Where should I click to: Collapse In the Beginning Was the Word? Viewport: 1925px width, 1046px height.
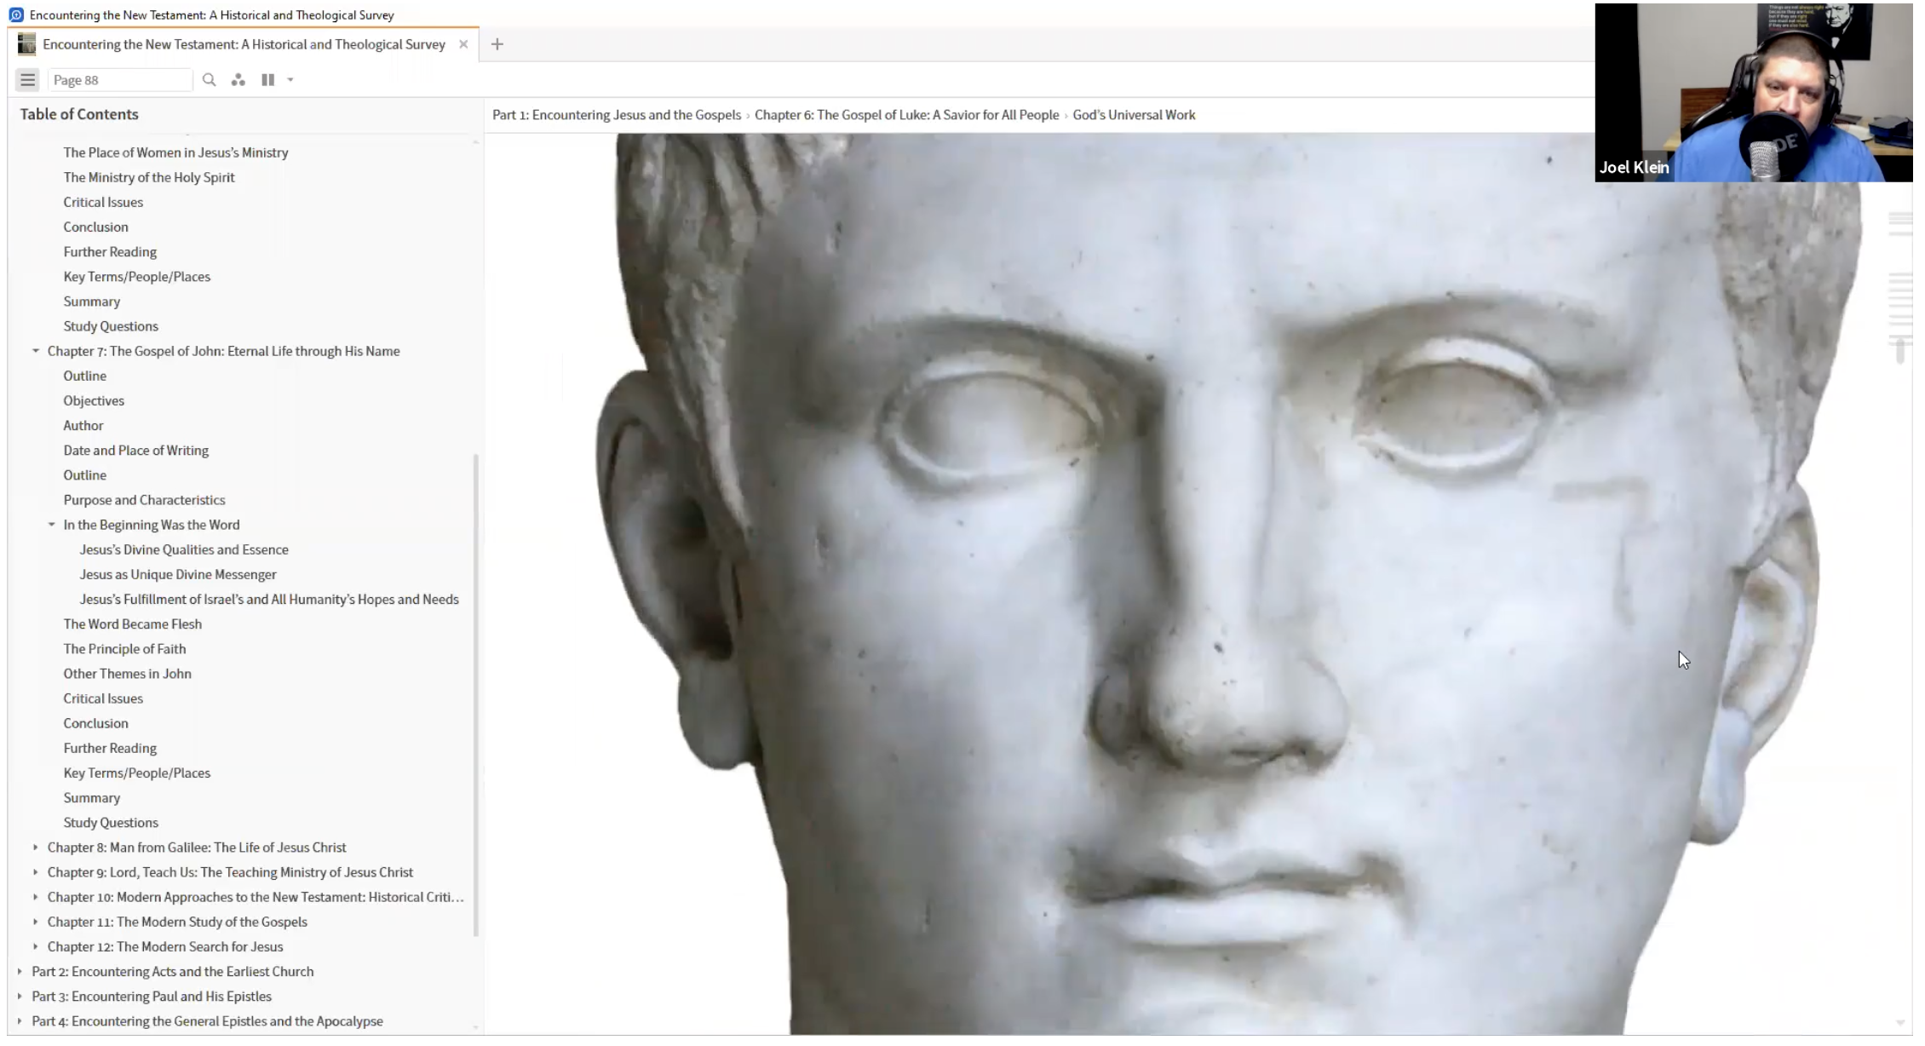[52, 525]
